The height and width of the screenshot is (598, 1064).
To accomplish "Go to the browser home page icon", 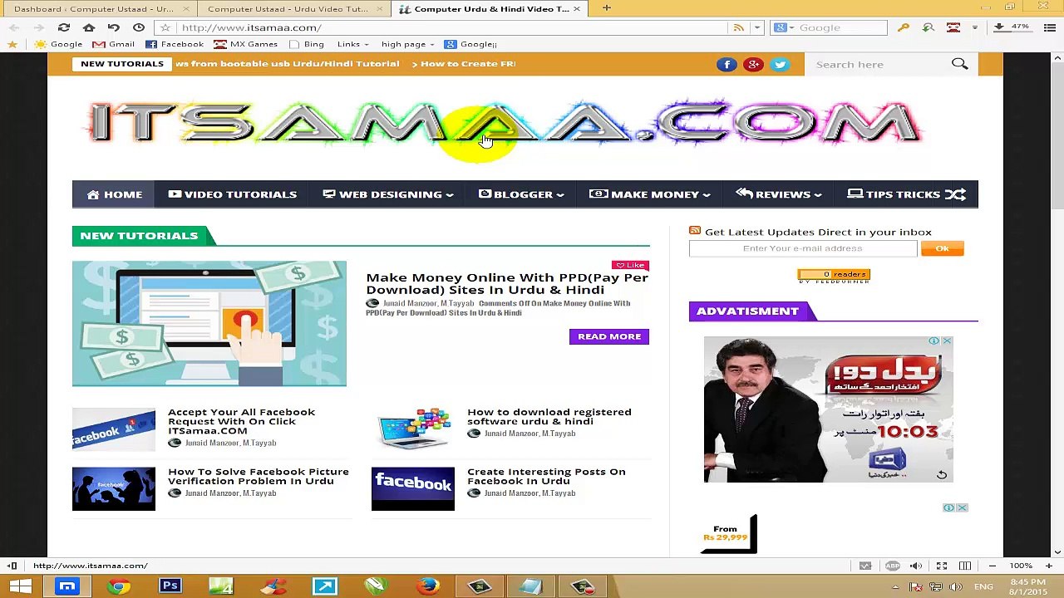I will pos(89,27).
